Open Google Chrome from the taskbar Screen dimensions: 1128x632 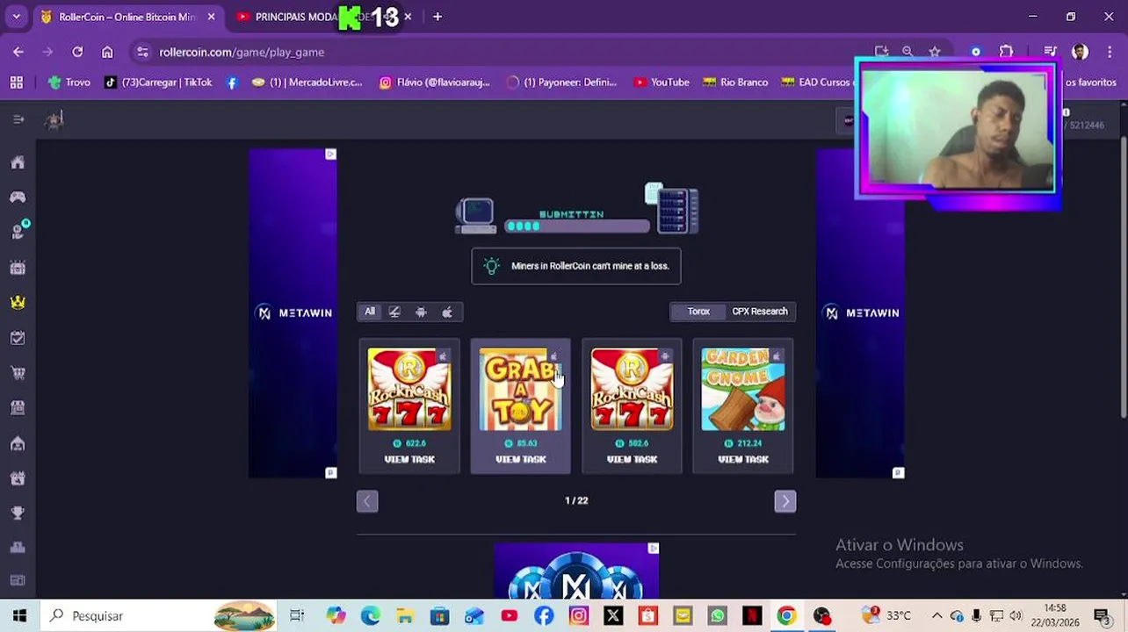786,615
